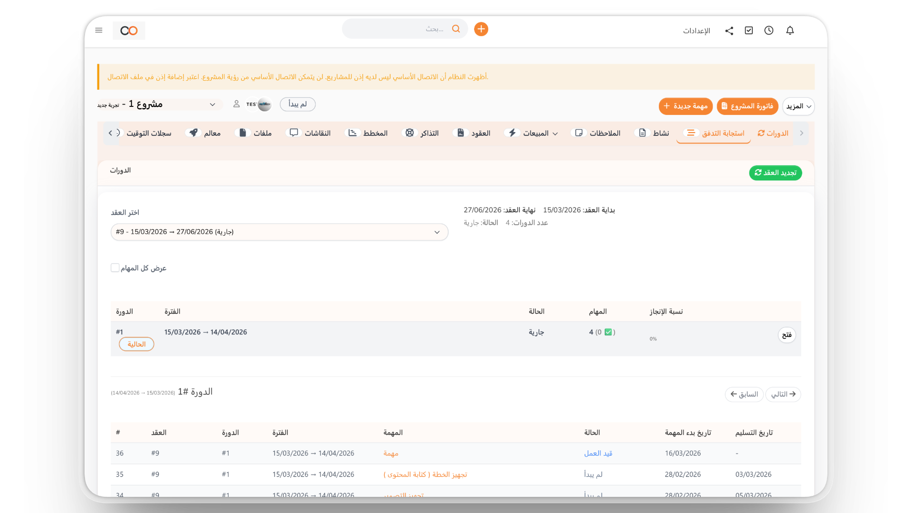This screenshot has height=513, width=912.
Task: Open task link تجهيز الخطة كتابة المحتوى
Action: pos(425,475)
